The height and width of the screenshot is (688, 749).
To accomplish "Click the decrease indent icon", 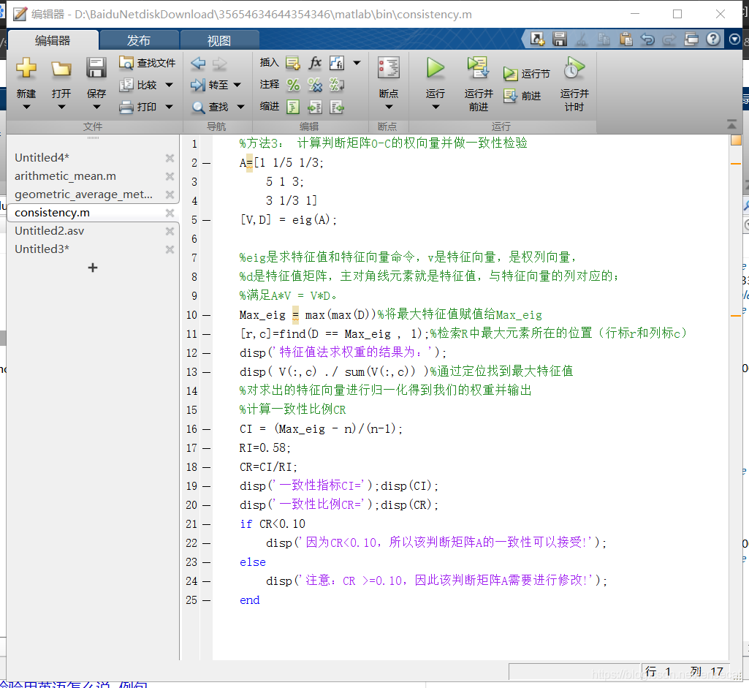I will click(337, 107).
